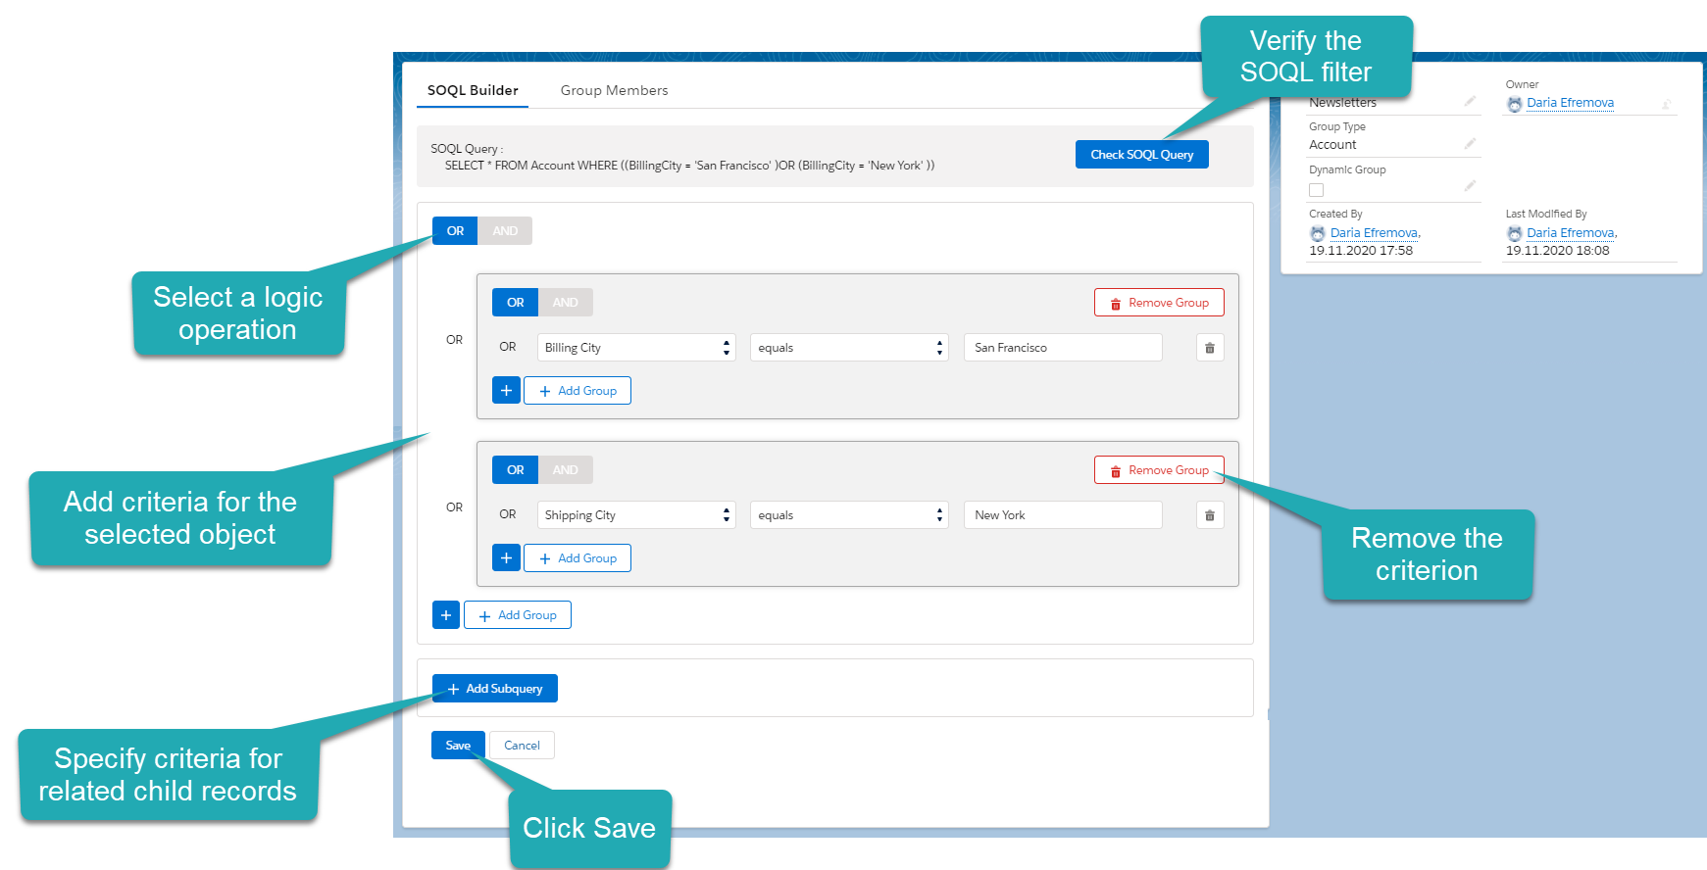Screen dimensions: 1707x870
Task: Select AND for the top-level logic
Action: (505, 230)
